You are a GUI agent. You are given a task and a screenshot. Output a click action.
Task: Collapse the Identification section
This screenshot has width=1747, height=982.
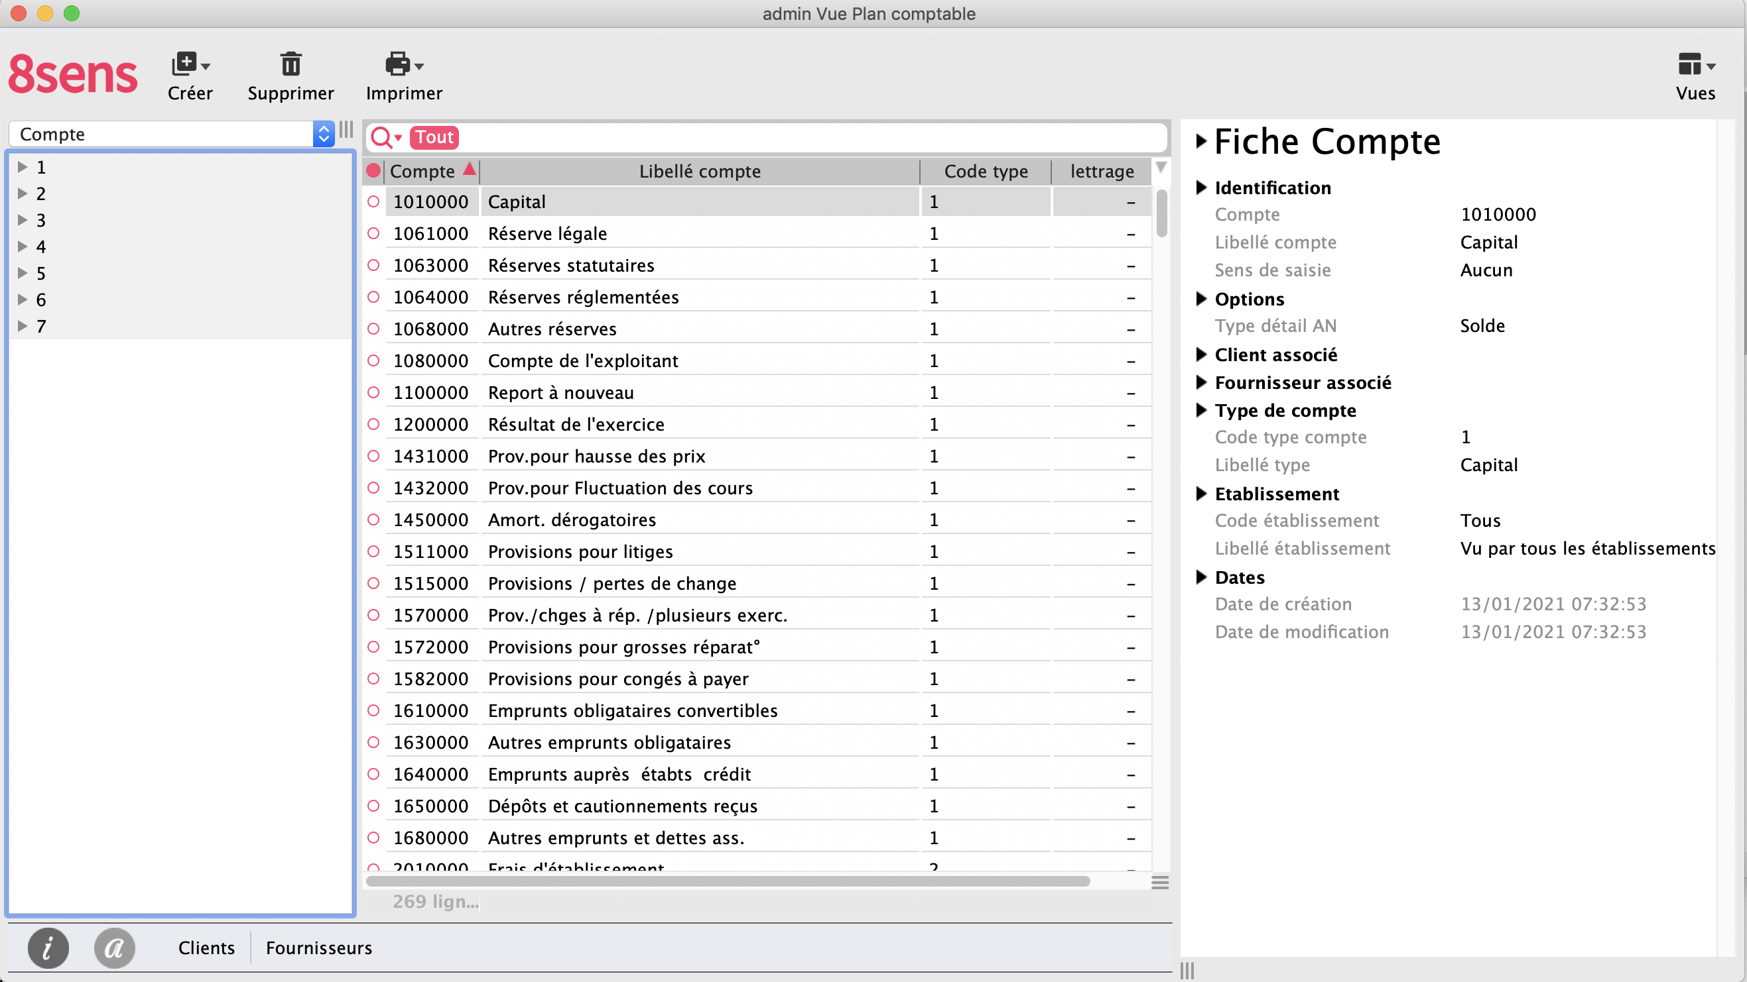pyautogui.click(x=1201, y=188)
